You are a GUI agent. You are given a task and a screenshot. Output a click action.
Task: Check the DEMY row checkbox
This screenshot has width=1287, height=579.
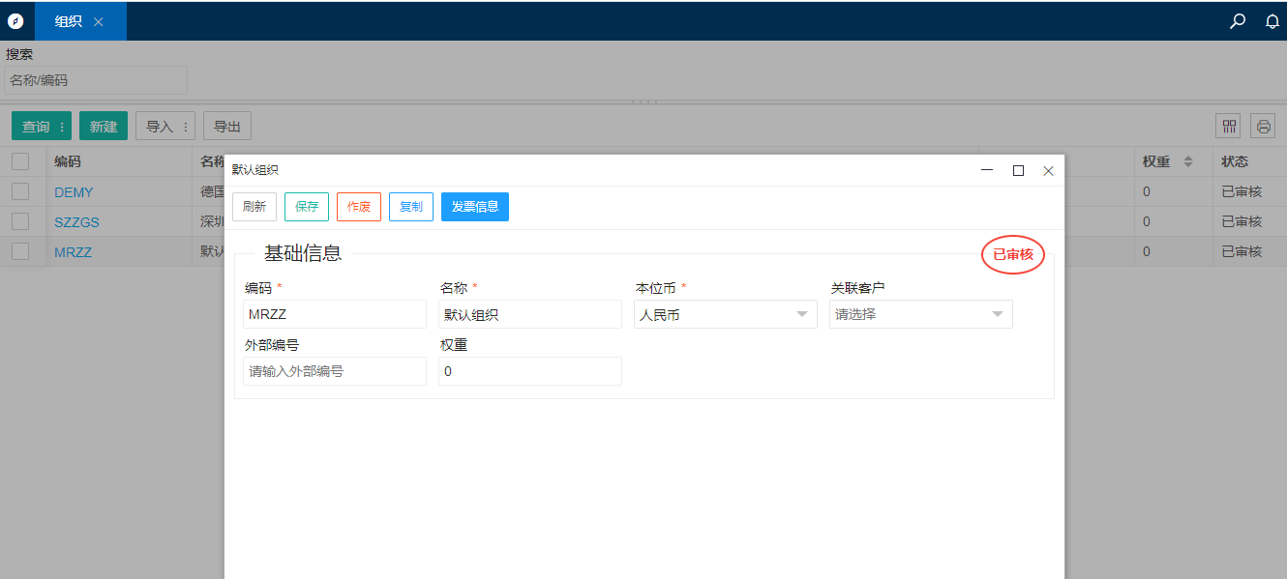(20, 191)
